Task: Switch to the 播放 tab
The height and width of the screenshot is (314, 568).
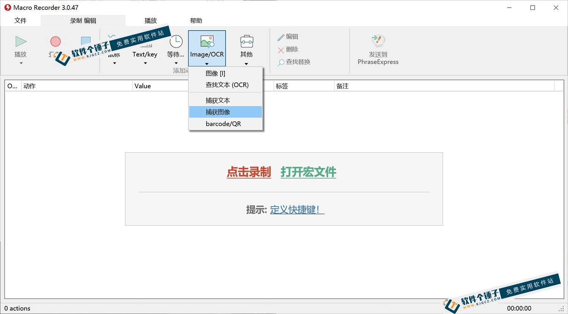Action: pos(151,20)
